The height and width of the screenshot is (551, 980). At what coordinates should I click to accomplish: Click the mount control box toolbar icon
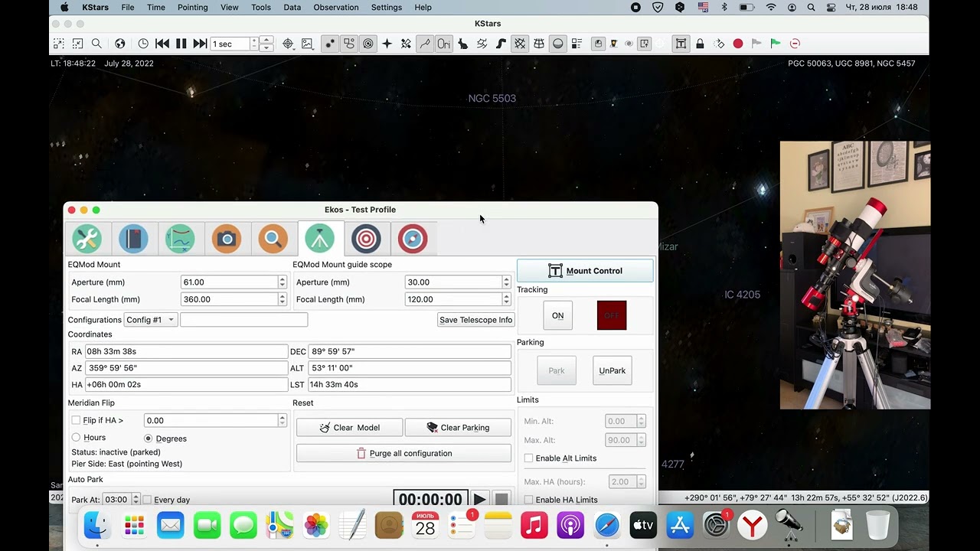[681, 44]
